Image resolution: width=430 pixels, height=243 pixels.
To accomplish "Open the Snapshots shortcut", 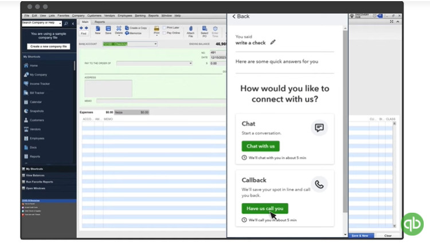I will (34, 111).
